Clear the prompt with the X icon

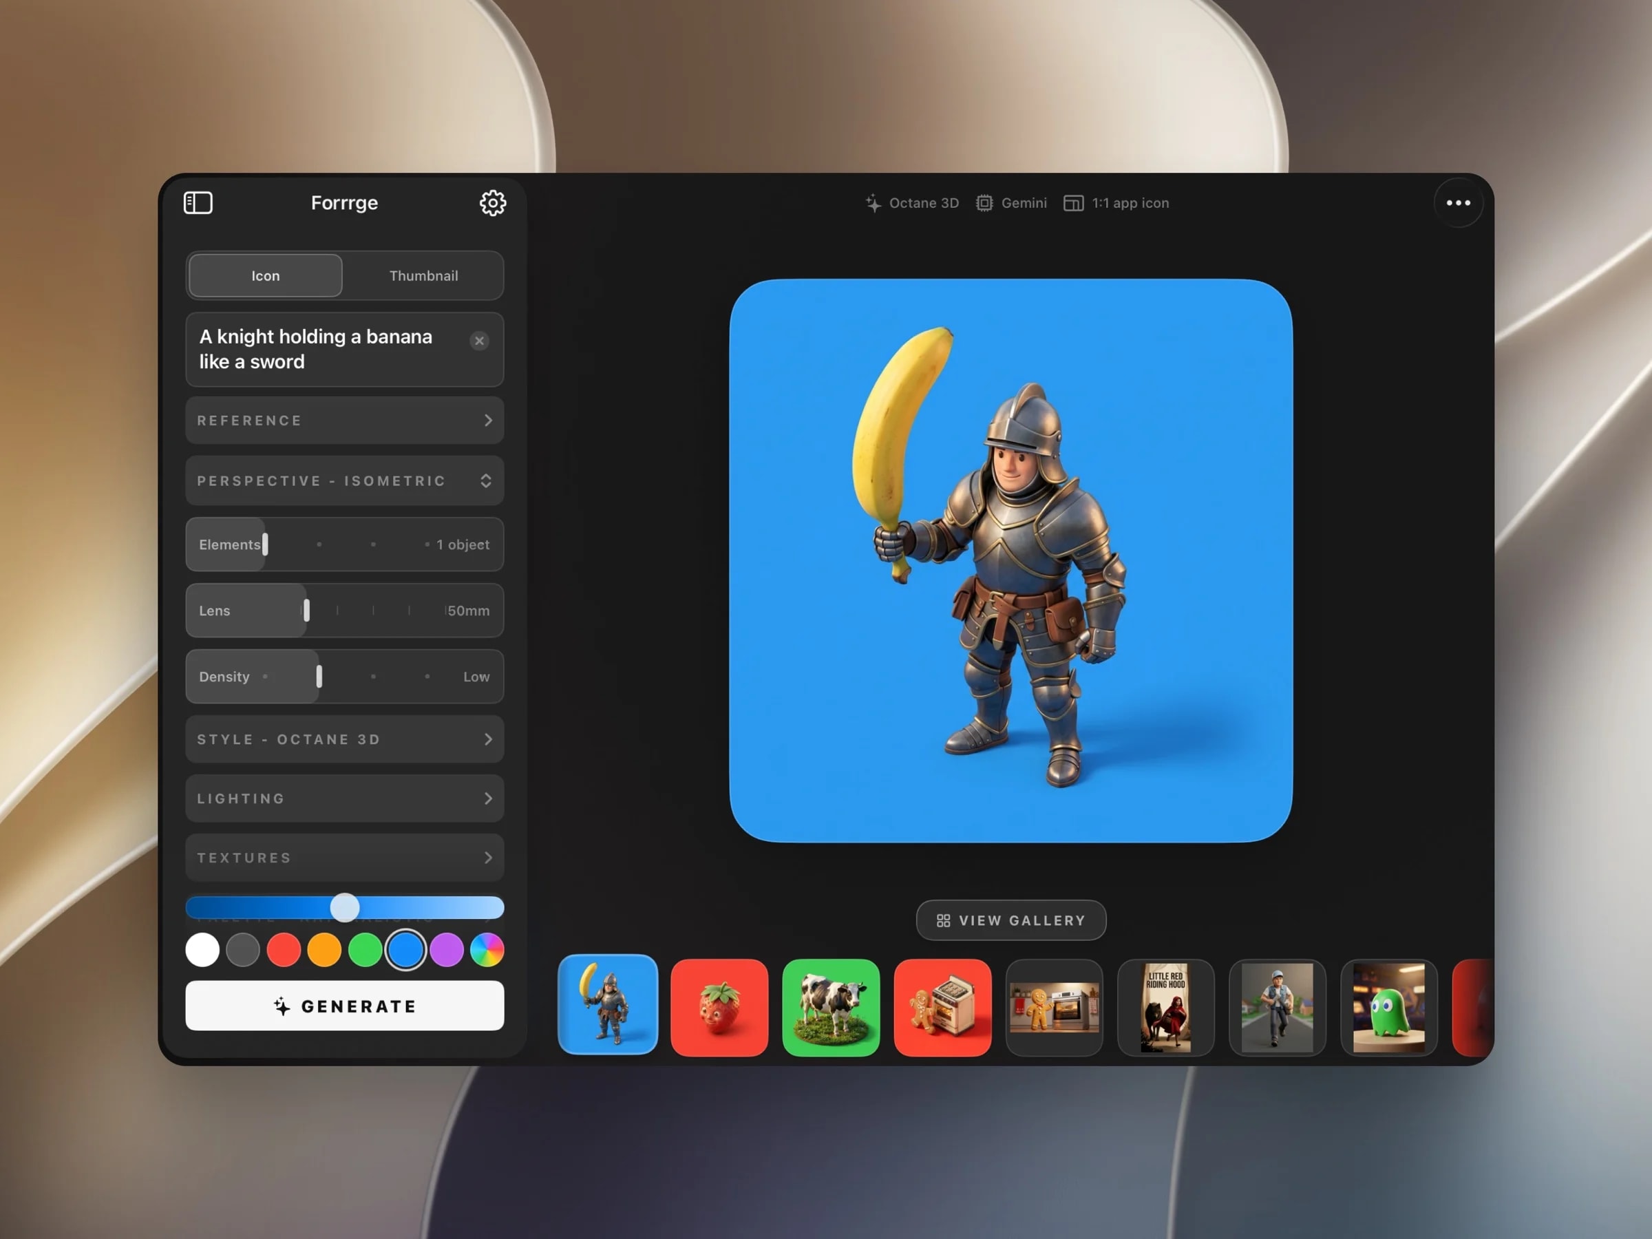pos(478,341)
